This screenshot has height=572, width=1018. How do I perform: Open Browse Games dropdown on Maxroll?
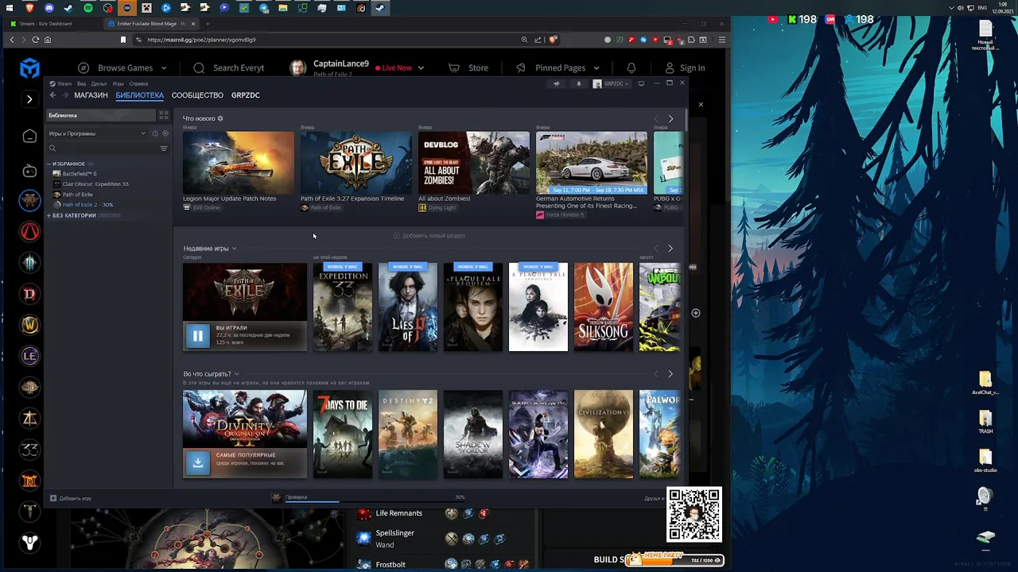point(123,68)
